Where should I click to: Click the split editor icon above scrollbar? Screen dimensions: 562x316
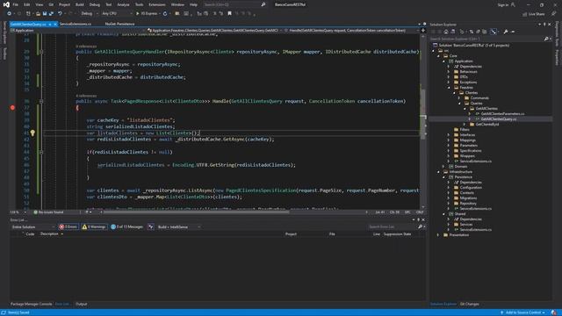(x=423, y=31)
